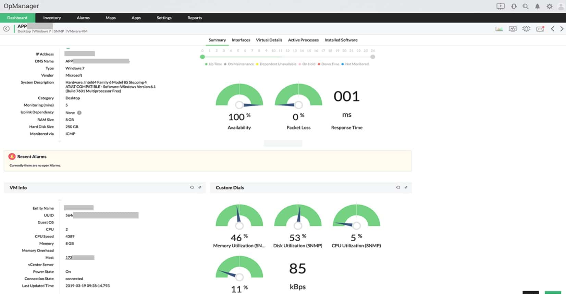This screenshot has width=566, height=294.
Task: Click the On Hold legend entry
Action: 307,64
